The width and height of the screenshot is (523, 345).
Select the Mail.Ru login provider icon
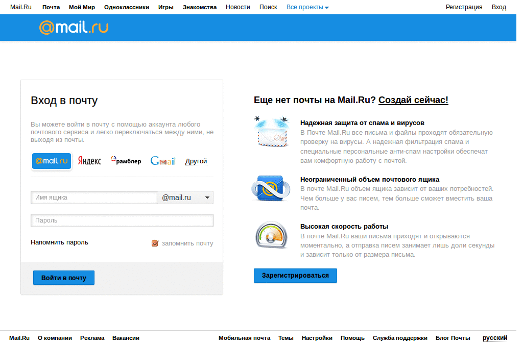click(51, 161)
